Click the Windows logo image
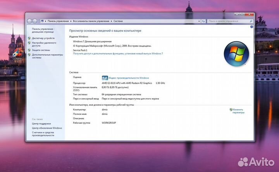 click(236, 54)
